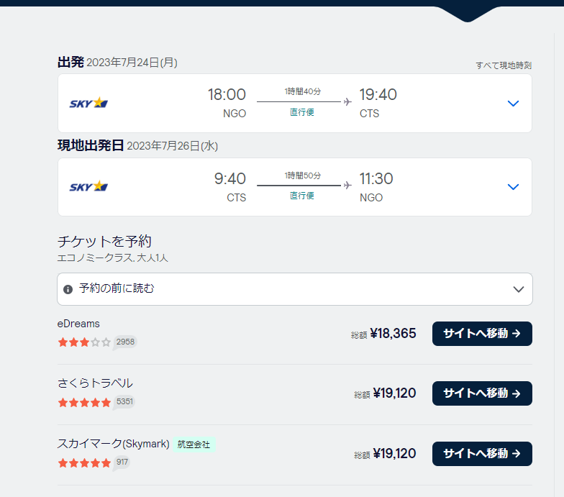Click the 917 review count bubble
The image size is (564, 497).
pyautogui.click(x=122, y=462)
